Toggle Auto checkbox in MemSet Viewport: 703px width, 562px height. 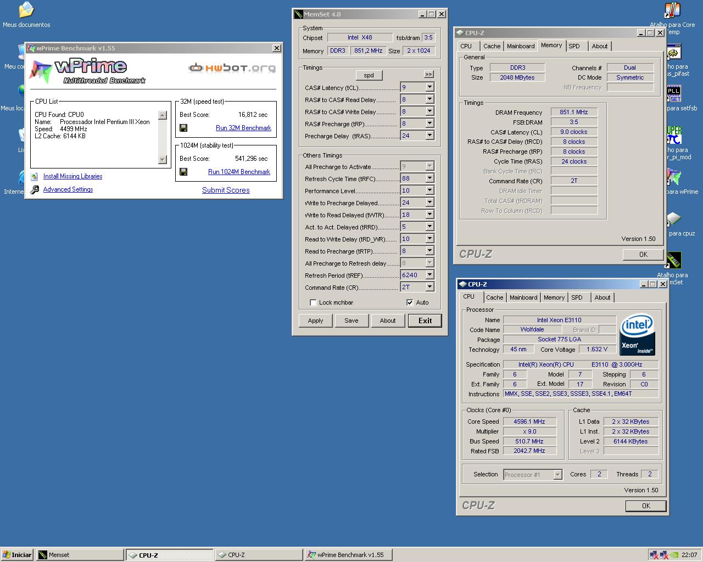pos(410,302)
